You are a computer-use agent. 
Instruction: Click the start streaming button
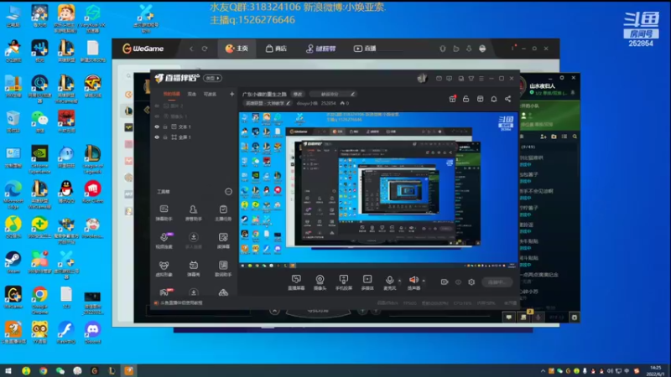click(497, 282)
